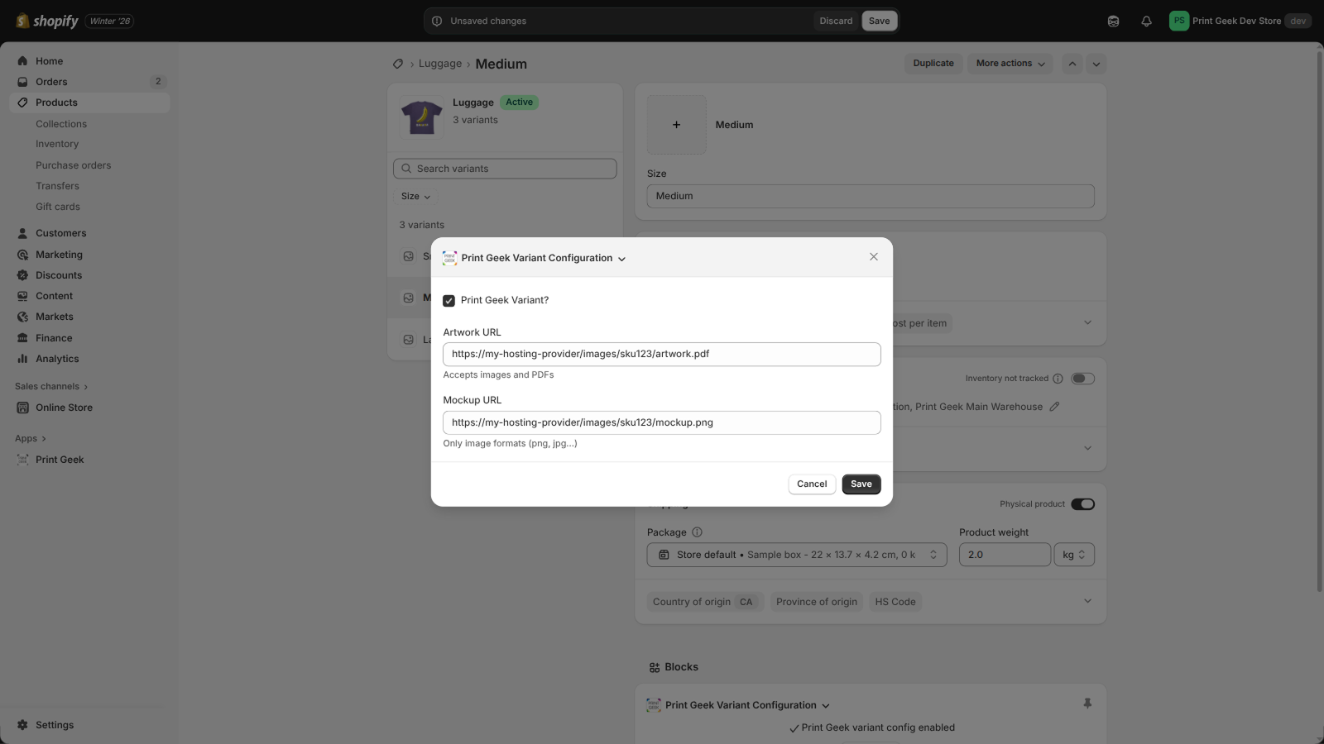Click Cancel in the dialog
The height and width of the screenshot is (744, 1324).
click(x=812, y=484)
